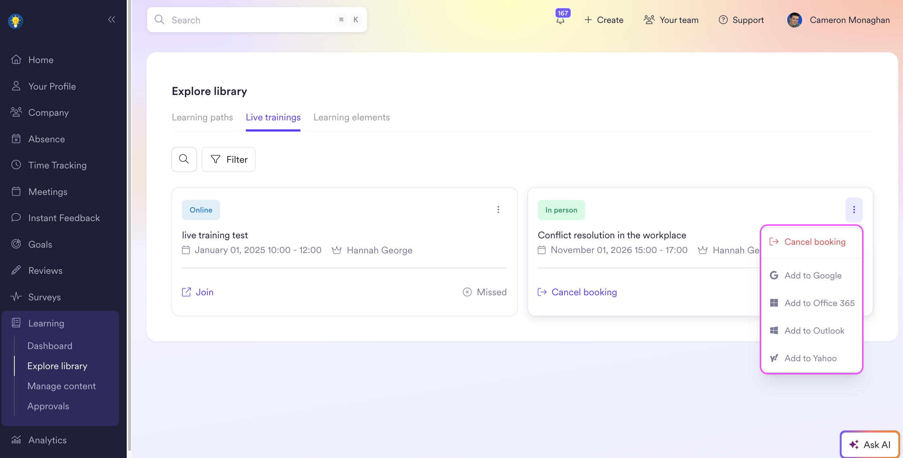Focus the top Search field

pos(251,20)
